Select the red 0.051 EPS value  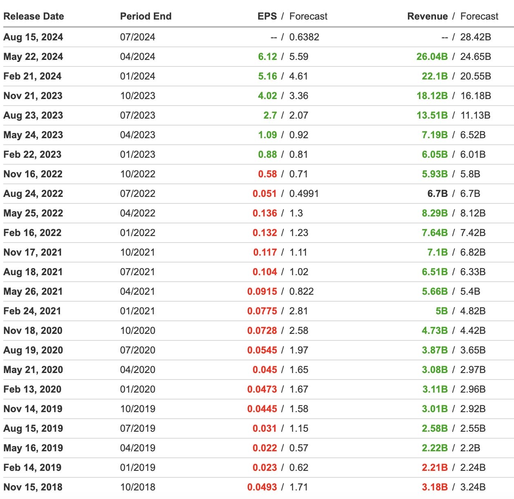(x=265, y=194)
